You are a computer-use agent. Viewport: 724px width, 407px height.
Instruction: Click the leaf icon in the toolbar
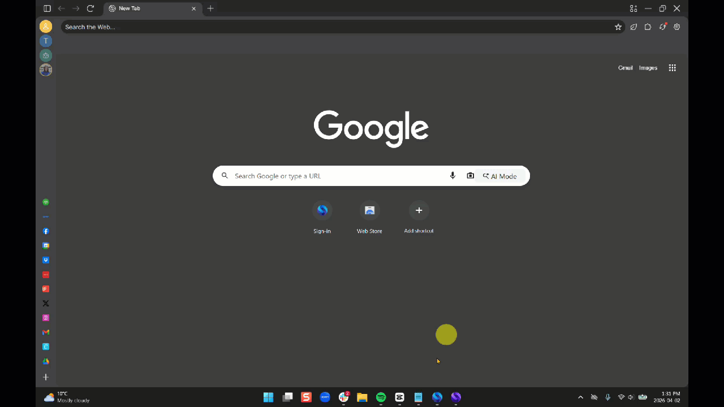click(633, 27)
